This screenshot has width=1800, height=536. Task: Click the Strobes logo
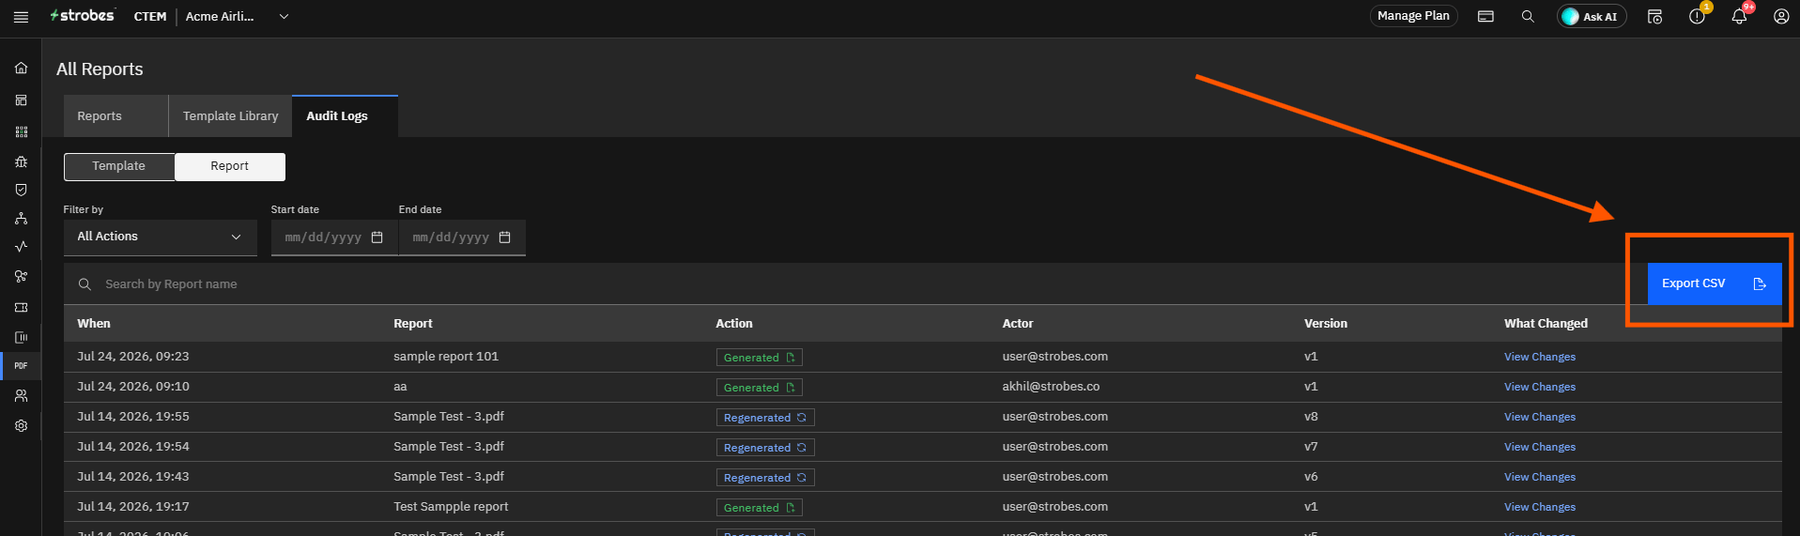83,16
